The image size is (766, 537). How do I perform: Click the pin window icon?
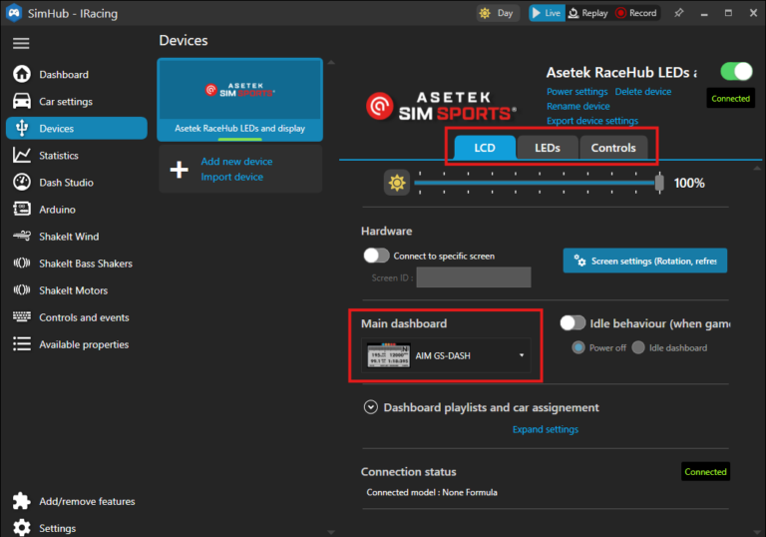click(679, 13)
